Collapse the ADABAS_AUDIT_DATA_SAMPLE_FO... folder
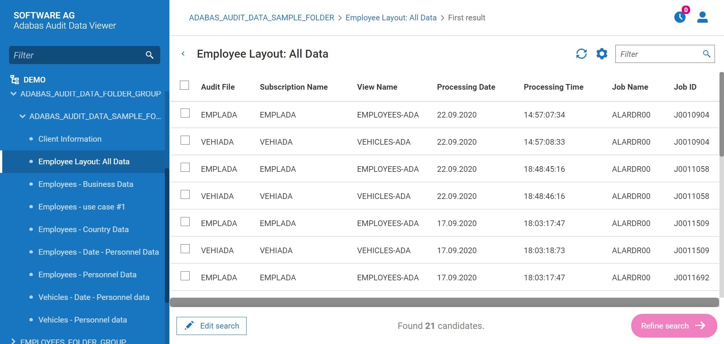The image size is (724, 344). tap(23, 116)
